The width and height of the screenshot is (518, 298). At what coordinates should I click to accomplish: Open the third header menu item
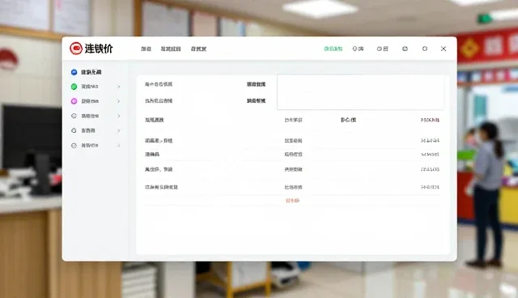pyautogui.click(x=198, y=49)
